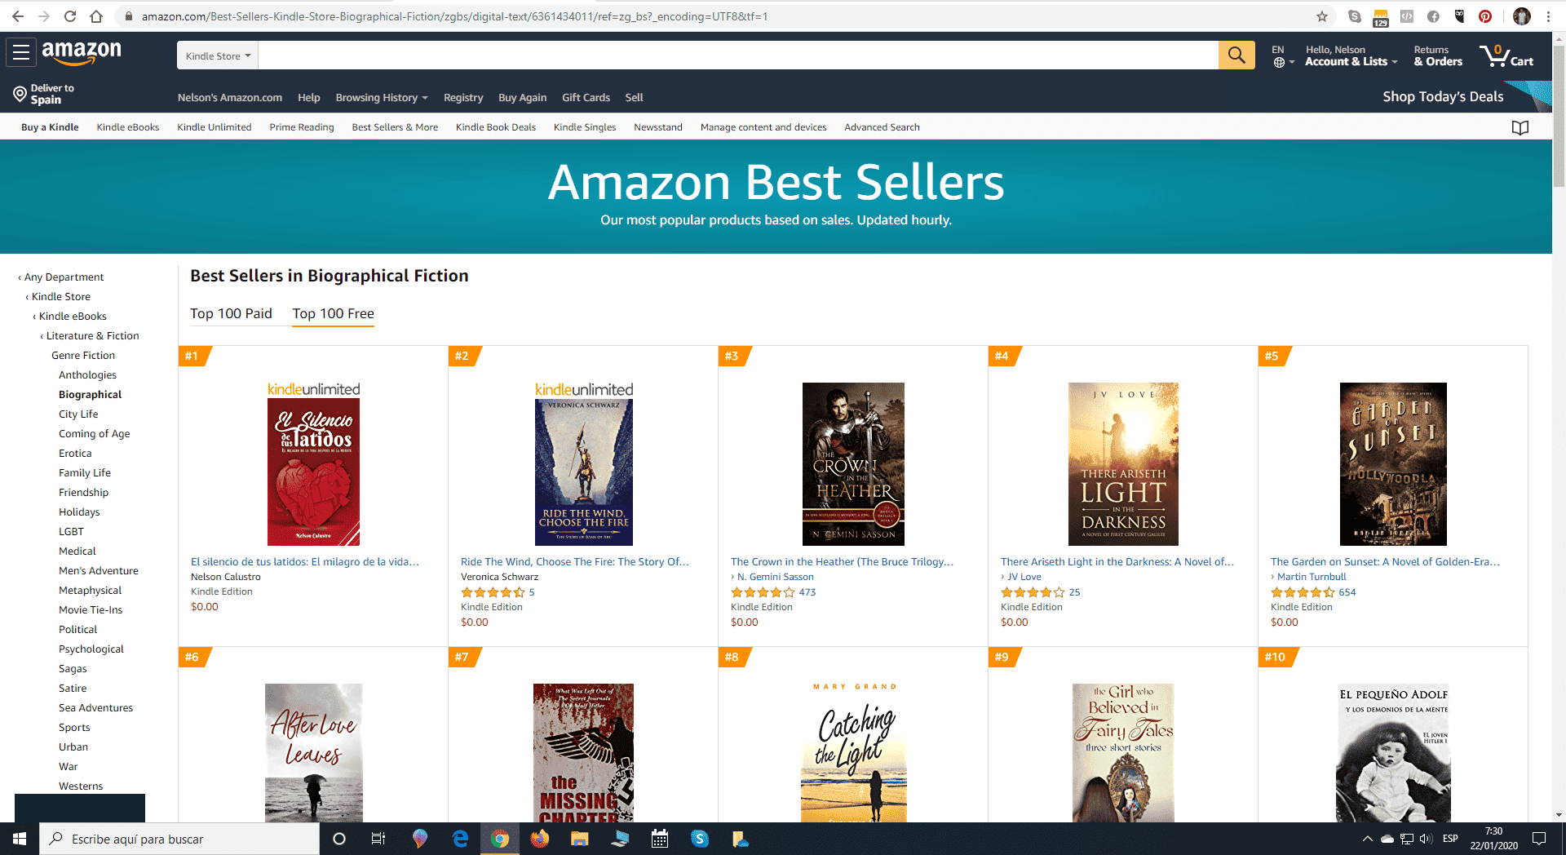Expand the Kindle Store search category dropdown
The height and width of the screenshot is (855, 1566).
[x=218, y=55]
